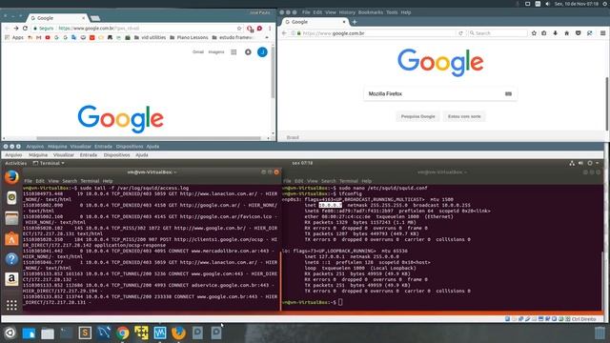Open Apps shortcut in bookmarks bar
The image size is (610, 343).
[14, 38]
